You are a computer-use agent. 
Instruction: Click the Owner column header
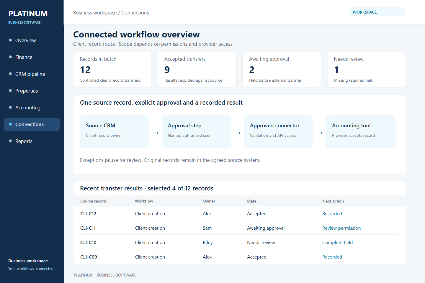click(209, 201)
